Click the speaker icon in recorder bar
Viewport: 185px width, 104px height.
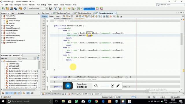coord(96,86)
